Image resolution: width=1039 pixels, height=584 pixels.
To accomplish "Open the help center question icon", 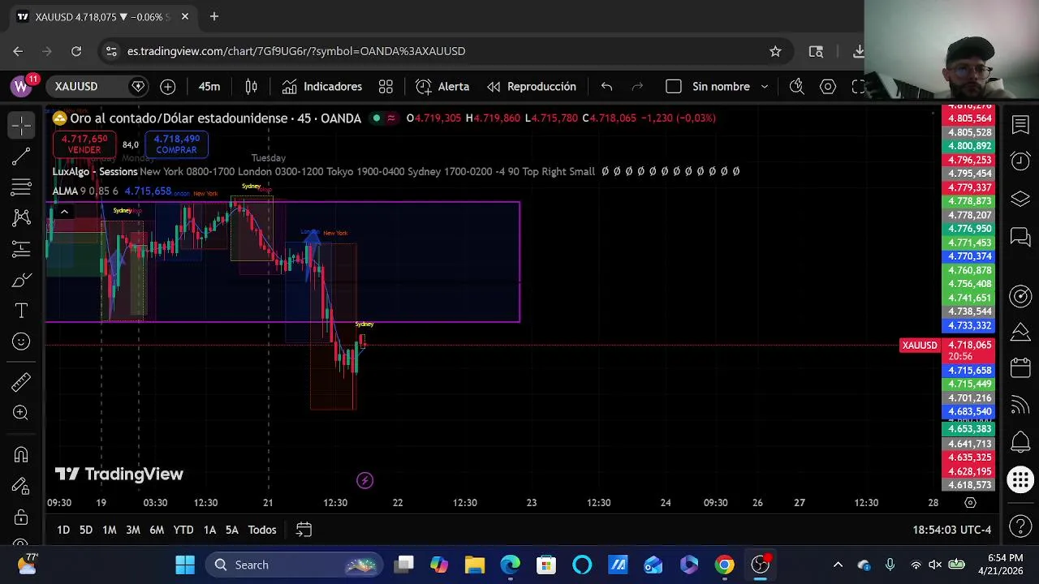I will (x=1020, y=527).
